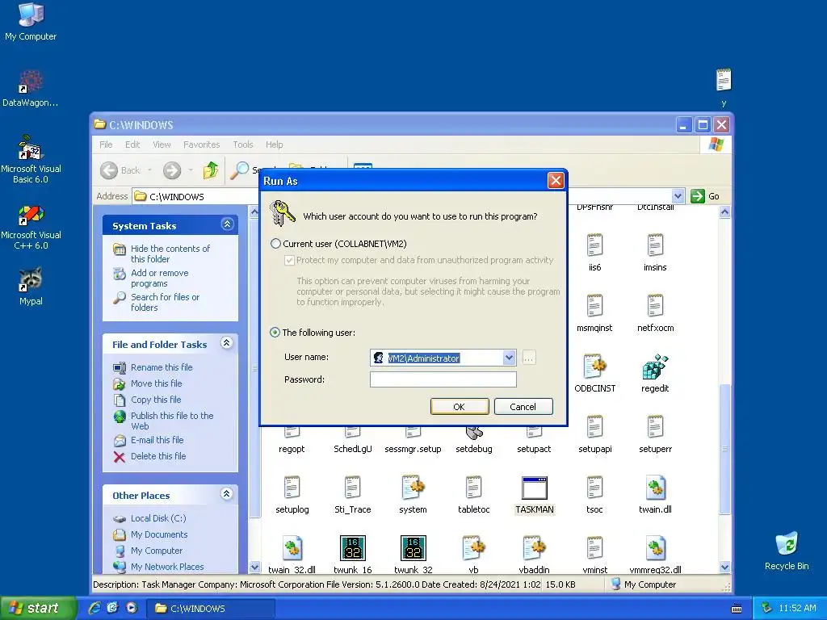The image size is (827, 620).
Task: Select the twunk_16 file icon
Action: click(353, 548)
